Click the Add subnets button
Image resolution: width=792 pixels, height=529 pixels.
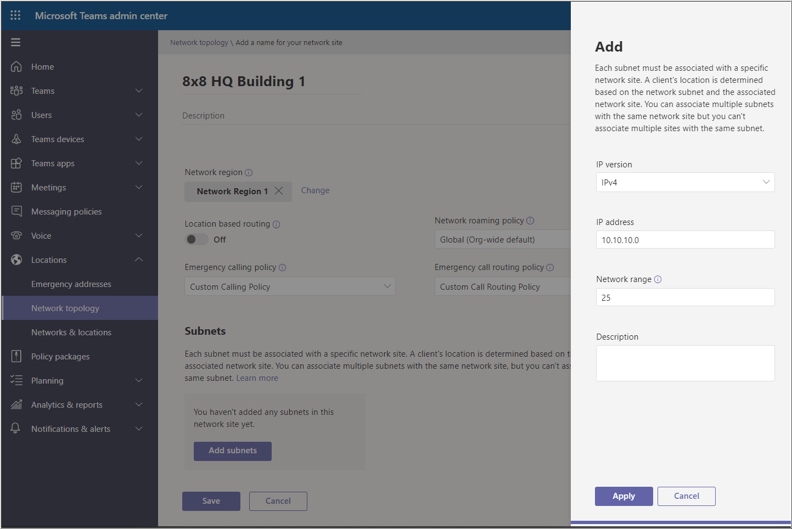tap(233, 451)
